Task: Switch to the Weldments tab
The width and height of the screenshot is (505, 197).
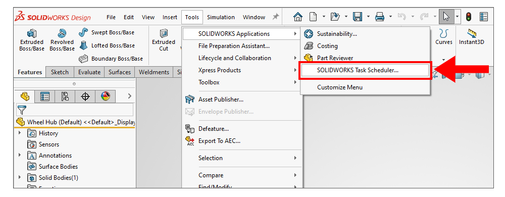Action: (x=154, y=72)
